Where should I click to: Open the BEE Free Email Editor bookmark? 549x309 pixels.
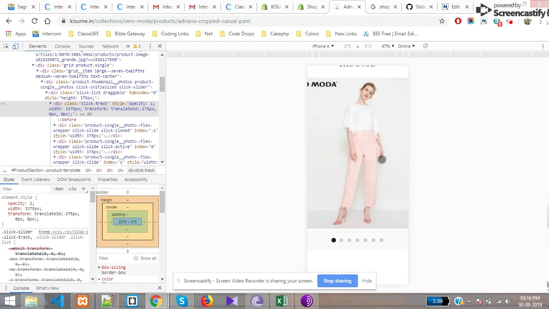(390, 33)
